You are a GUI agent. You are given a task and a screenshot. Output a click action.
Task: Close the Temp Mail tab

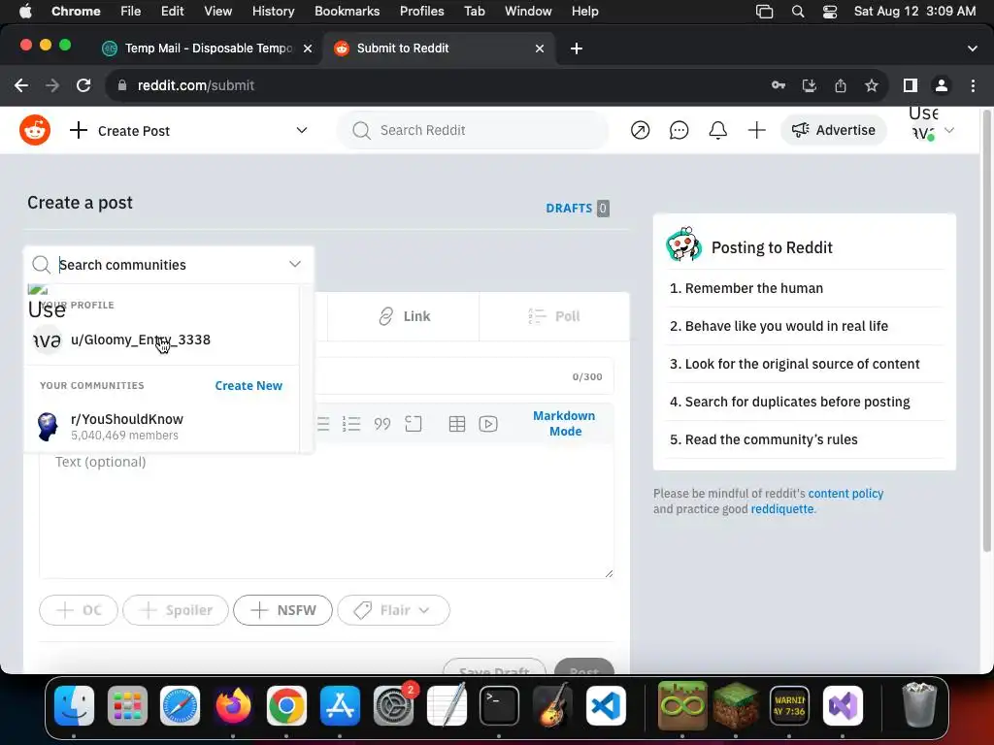pos(308,49)
